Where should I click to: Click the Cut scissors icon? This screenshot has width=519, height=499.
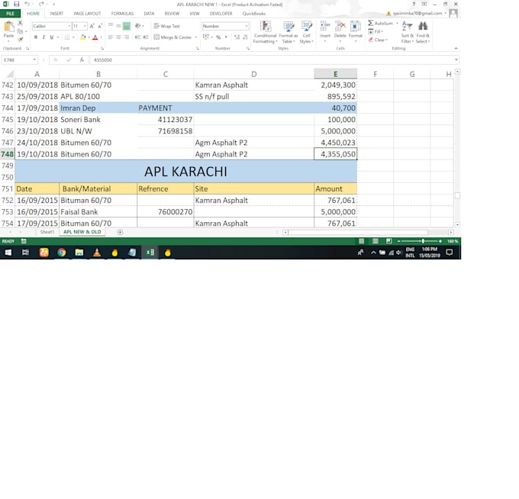point(20,23)
